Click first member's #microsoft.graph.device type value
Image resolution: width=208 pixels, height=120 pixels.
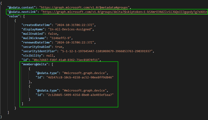(84, 73)
